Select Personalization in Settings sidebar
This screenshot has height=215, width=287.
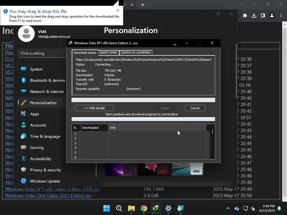[42, 103]
